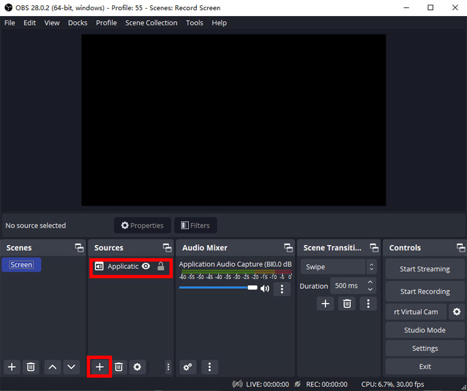Click the 0.0 dB volume readout
Screen dimensions: 467x391
click(x=281, y=264)
